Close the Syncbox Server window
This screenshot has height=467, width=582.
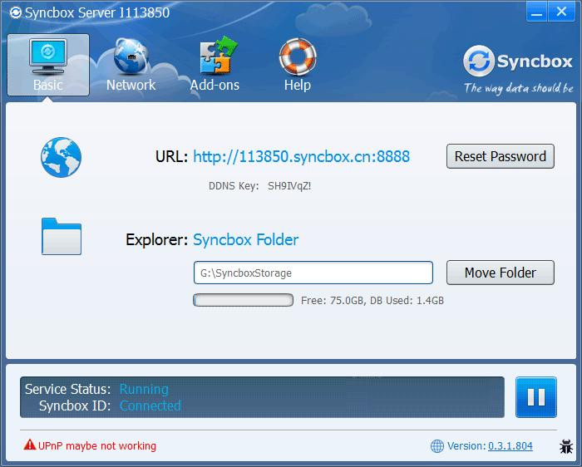point(561,12)
